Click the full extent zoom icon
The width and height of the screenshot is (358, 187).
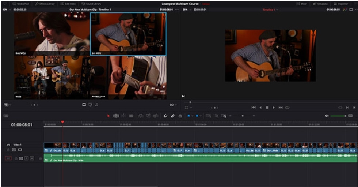[208, 116]
